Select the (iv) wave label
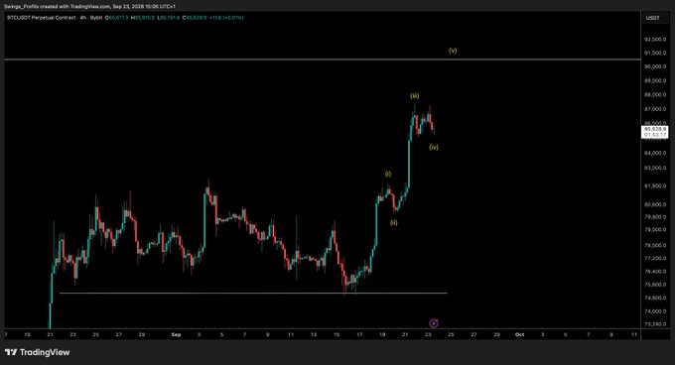The width and height of the screenshot is (675, 365). 434,147
